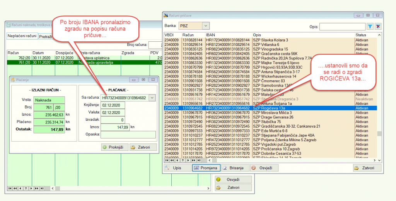Switch to the Neplaćeni računi tab
396x201 pixels.
[22, 36]
